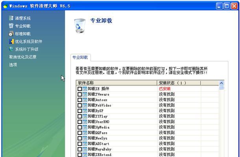240x157 pixels.
Task: Select the 卸载ByXP checkbox
Action: tap(79, 111)
